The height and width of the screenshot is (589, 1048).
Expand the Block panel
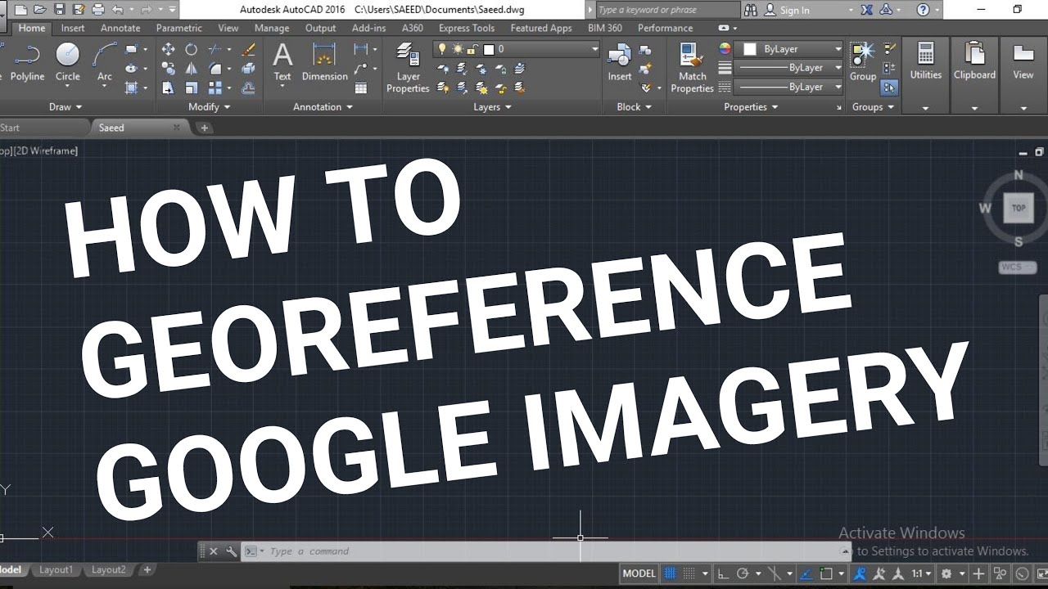634,107
